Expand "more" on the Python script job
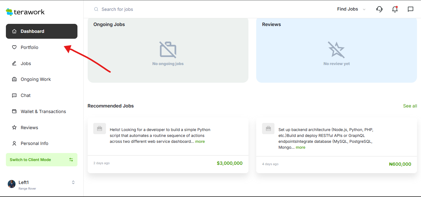This screenshot has height=197, width=421. (200, 142)
